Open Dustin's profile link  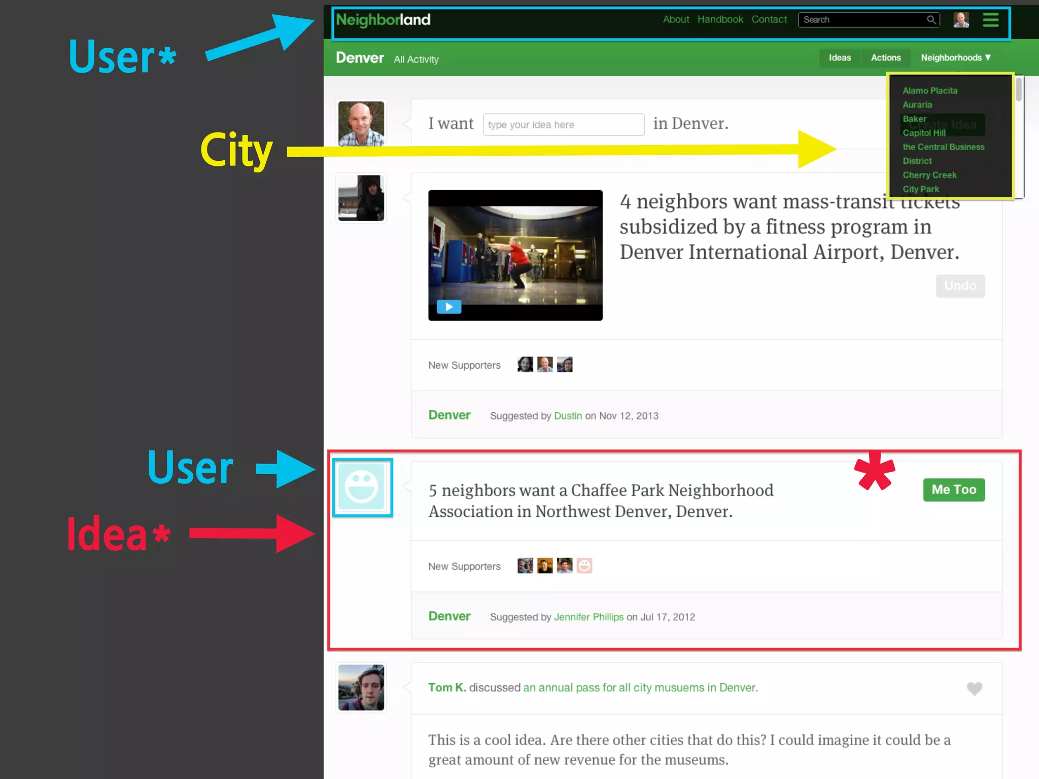[x=568, y=416]
